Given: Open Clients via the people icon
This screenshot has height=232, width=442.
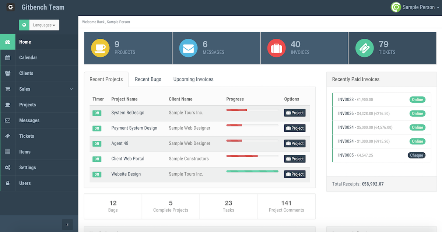Looking at the screenshot, I should [x=8, y=73].
